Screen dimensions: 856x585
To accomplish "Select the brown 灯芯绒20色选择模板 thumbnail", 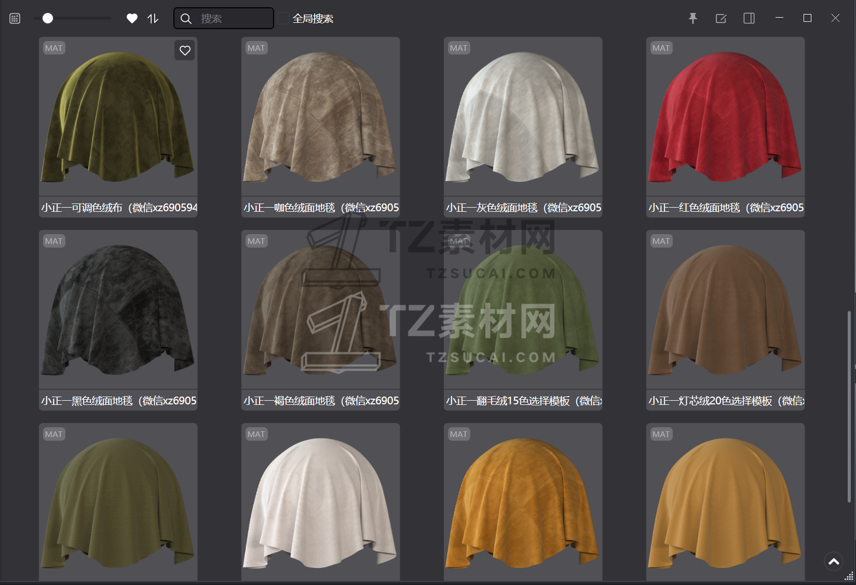I will coord(726,310).
